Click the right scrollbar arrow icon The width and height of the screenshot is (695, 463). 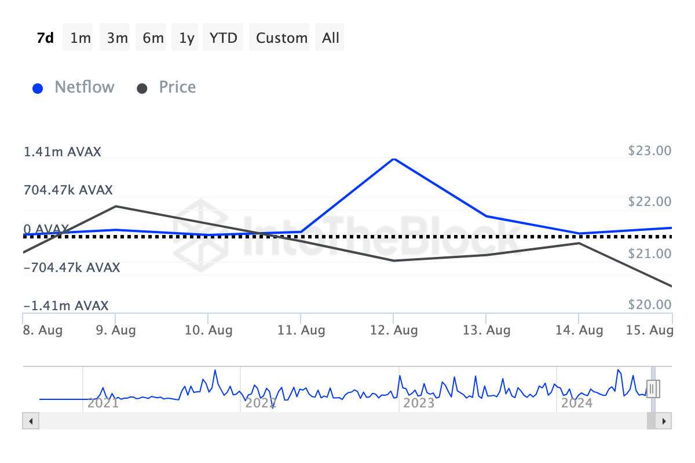[x=665, y=421]
